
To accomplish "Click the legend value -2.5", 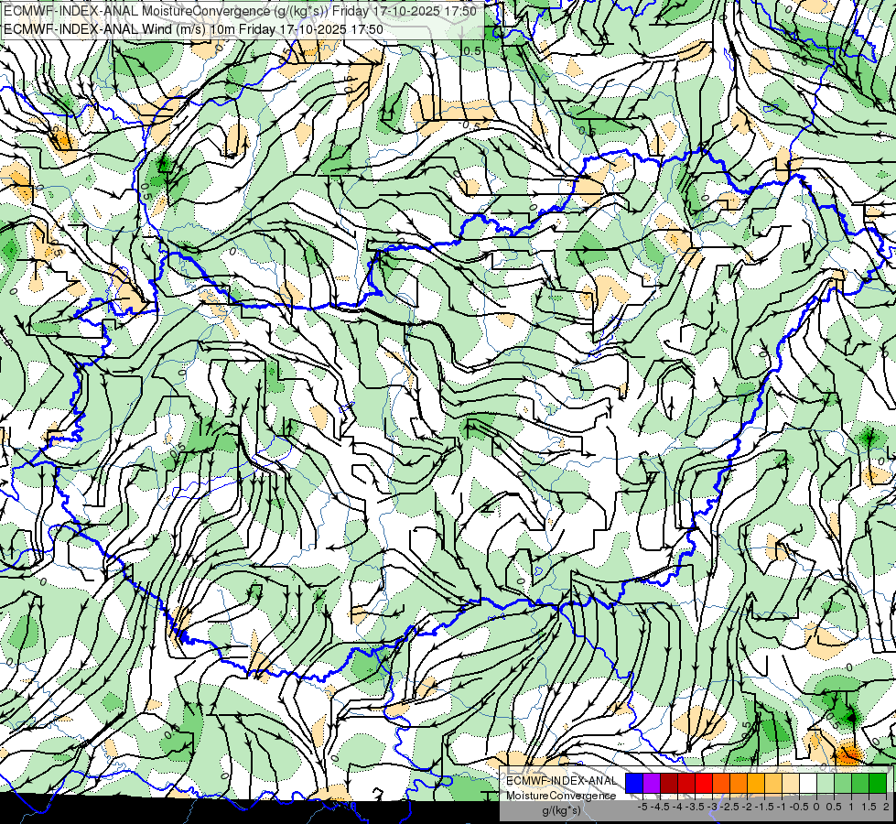I will [x=731, y=807].
